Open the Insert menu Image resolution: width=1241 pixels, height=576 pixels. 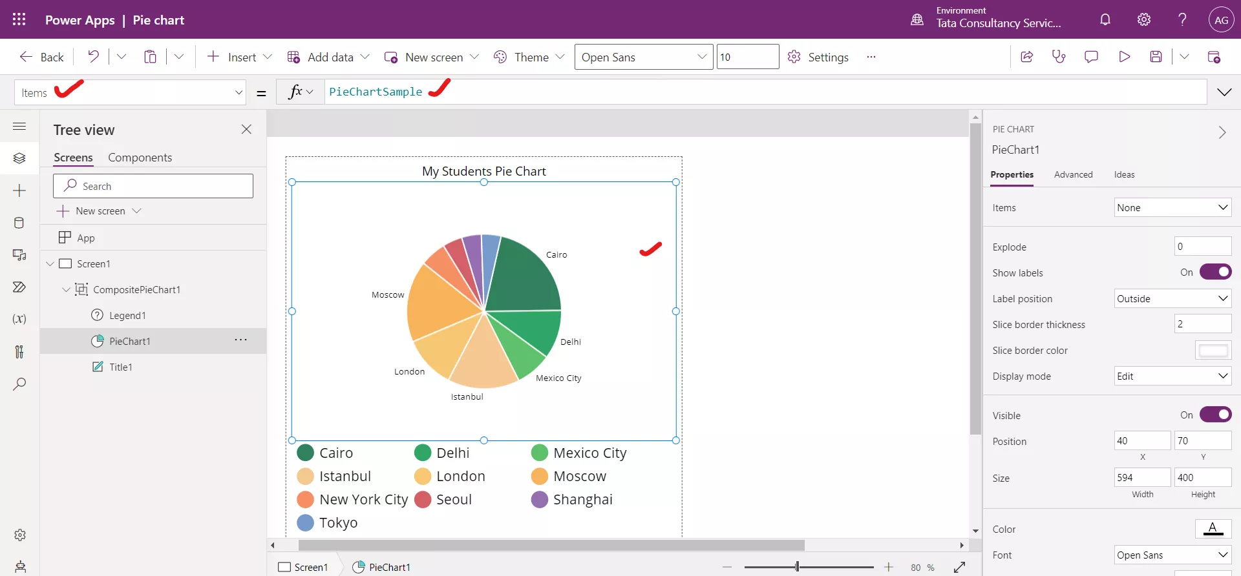(239, 57)
